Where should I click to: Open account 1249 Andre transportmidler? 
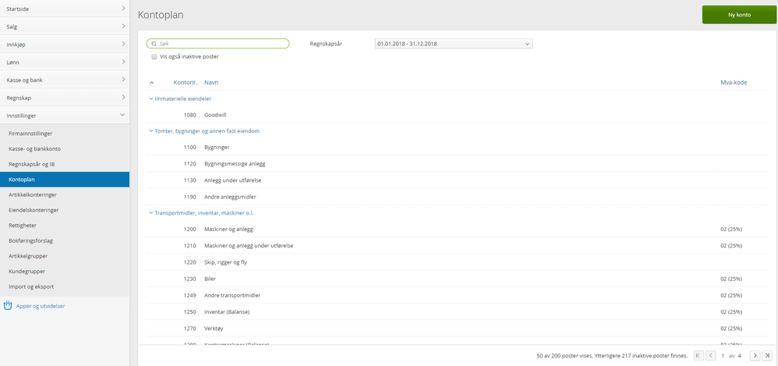(x=457, y=296)
